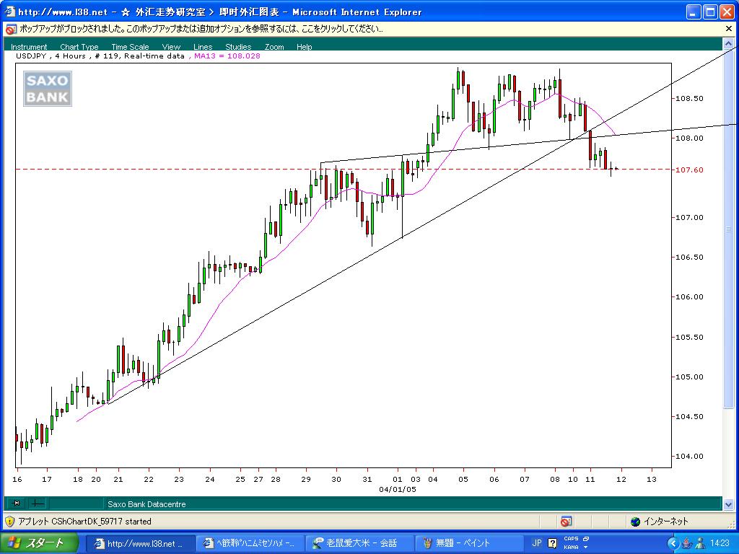The image size is (739, 554).
Task: Click the Messenger person icon in the system tray
Action: pos(701,542)
